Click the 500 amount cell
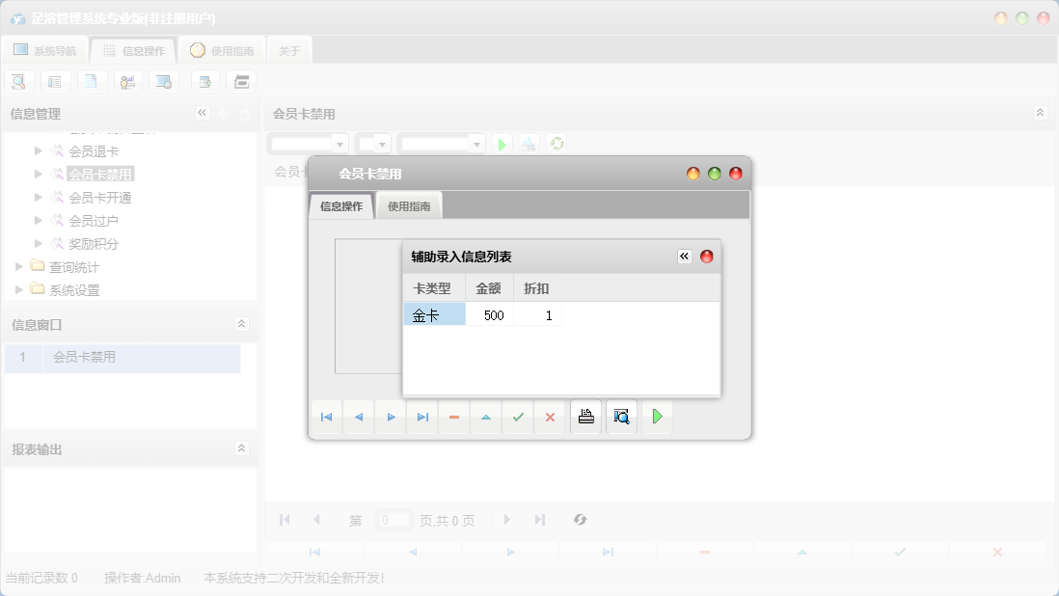 490,315
